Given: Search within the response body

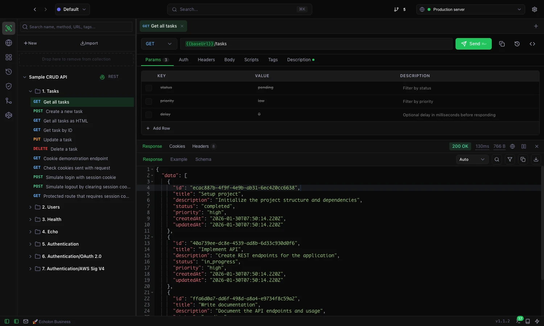Looking at the screenshot, I should coord(497,159).
